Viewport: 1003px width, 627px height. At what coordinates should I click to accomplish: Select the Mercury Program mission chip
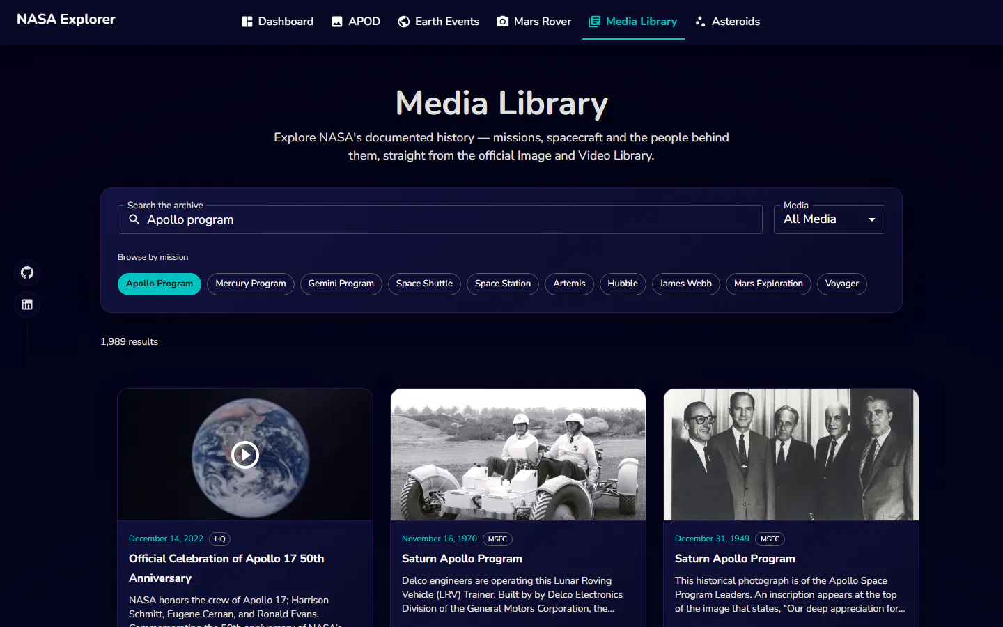251,284
